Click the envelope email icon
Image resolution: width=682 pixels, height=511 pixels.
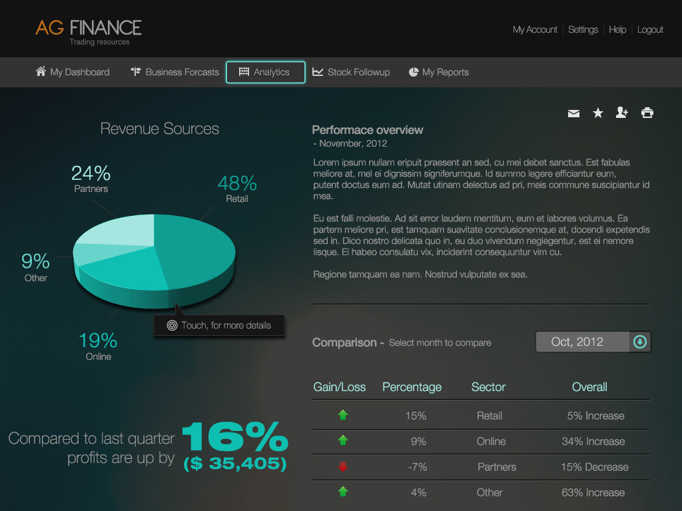point(573,113)
